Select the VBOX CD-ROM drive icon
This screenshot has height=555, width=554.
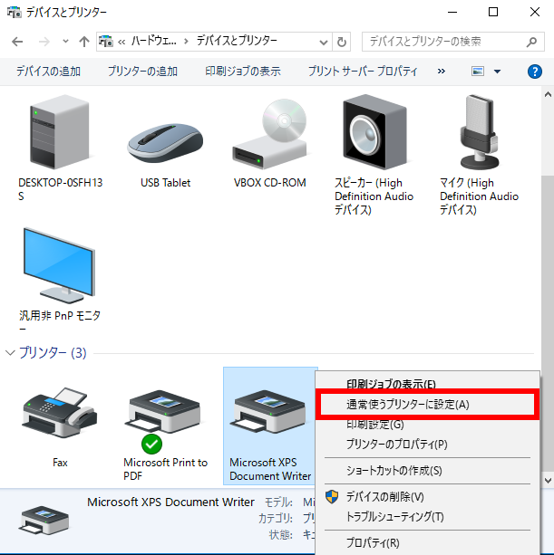[x=269, y=134]
